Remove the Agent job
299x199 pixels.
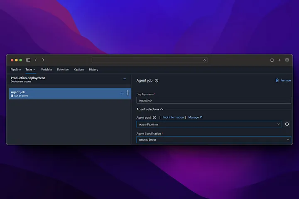283,80
